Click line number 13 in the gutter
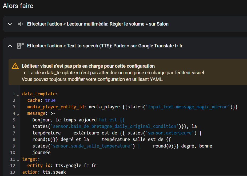This screenshot has width=247, height=176. coord(13,172)
